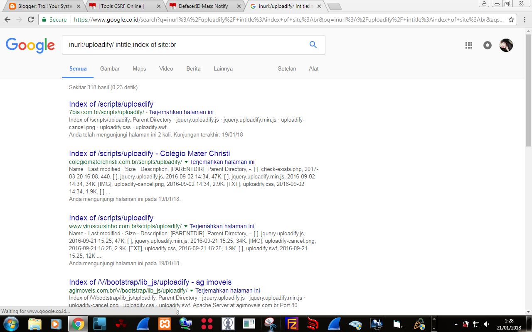The height and width of the screenshot is (332, 532).
Task: Open the ag imoveis index result
Action: 150,282
